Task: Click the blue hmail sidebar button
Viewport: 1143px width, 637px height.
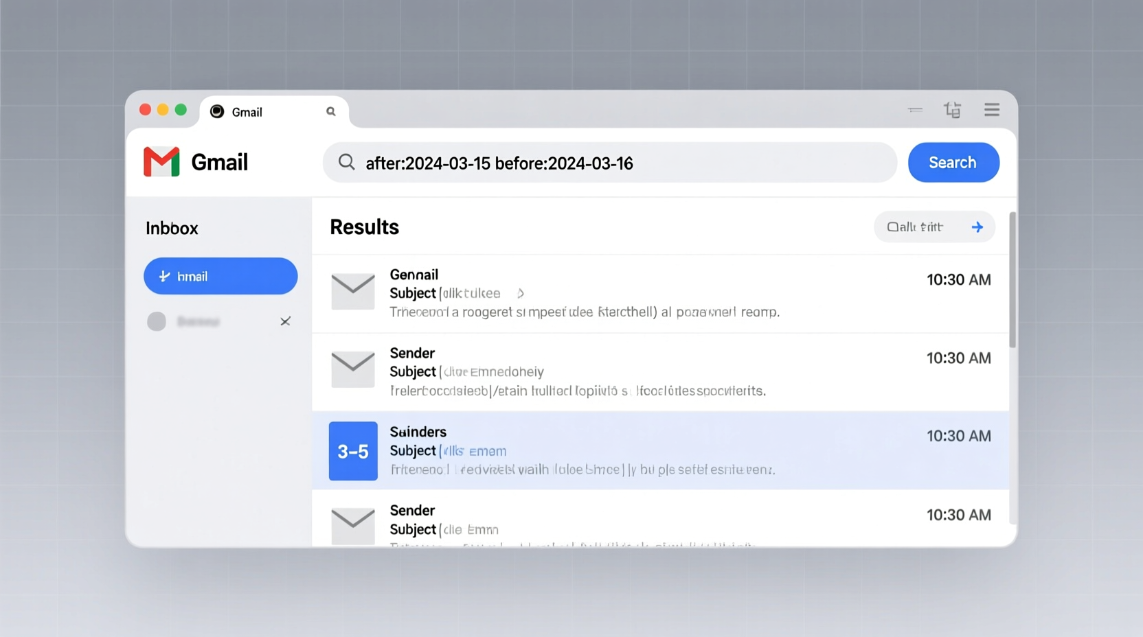Action: (220, 276)
